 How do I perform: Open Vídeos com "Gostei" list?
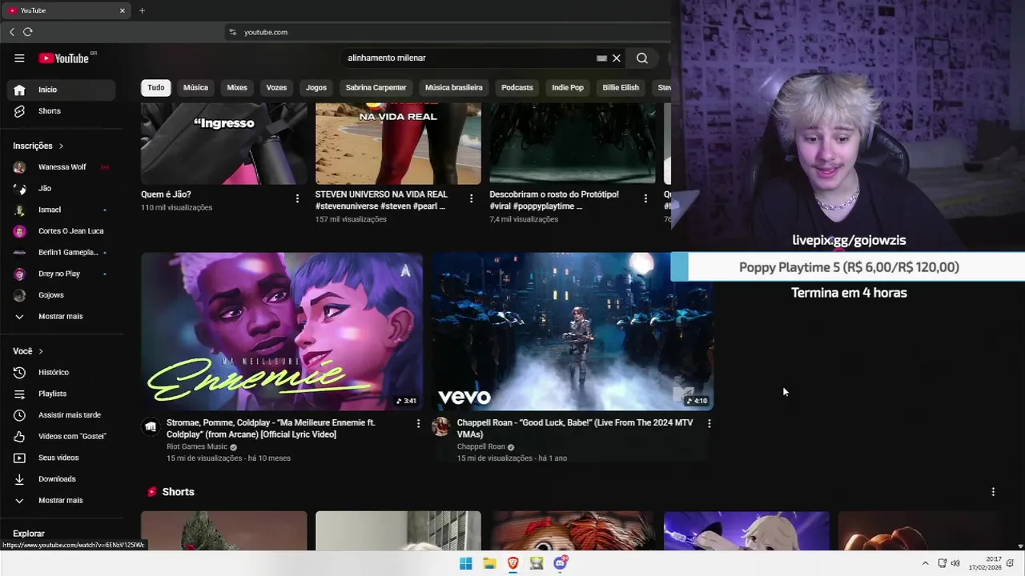pos(62,436)
